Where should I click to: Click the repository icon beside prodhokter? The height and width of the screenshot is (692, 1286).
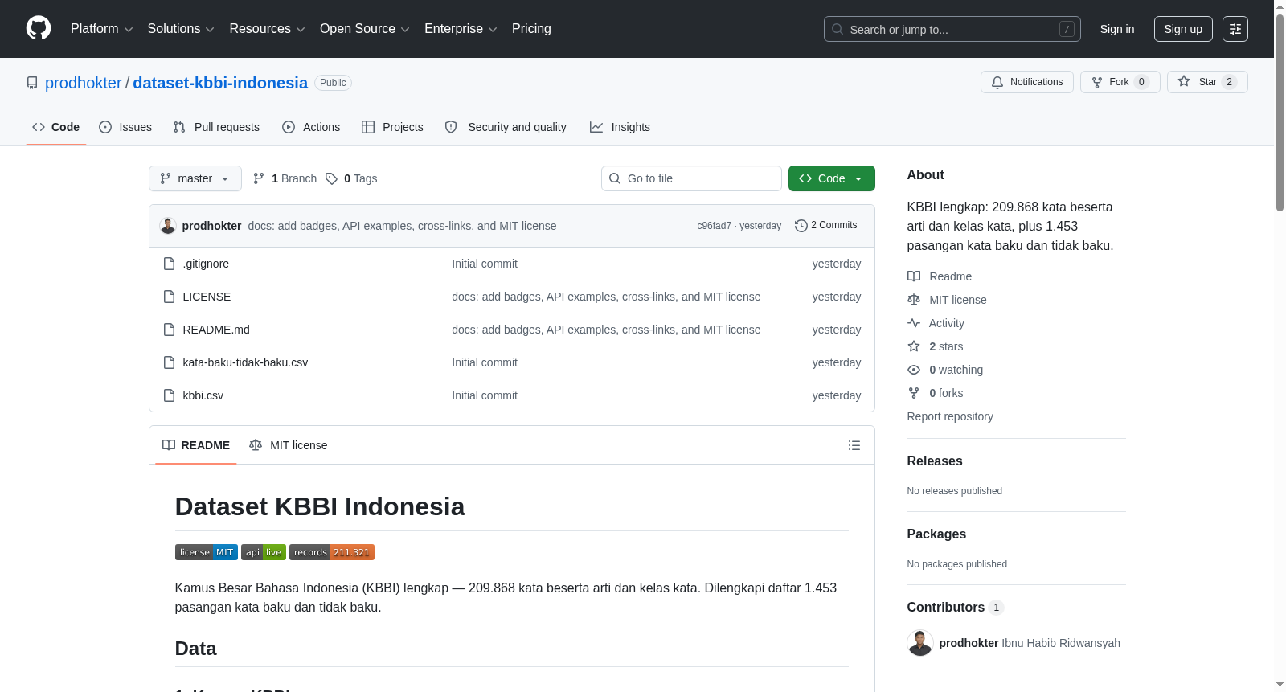pyautogui.click(x=32, y=83)
